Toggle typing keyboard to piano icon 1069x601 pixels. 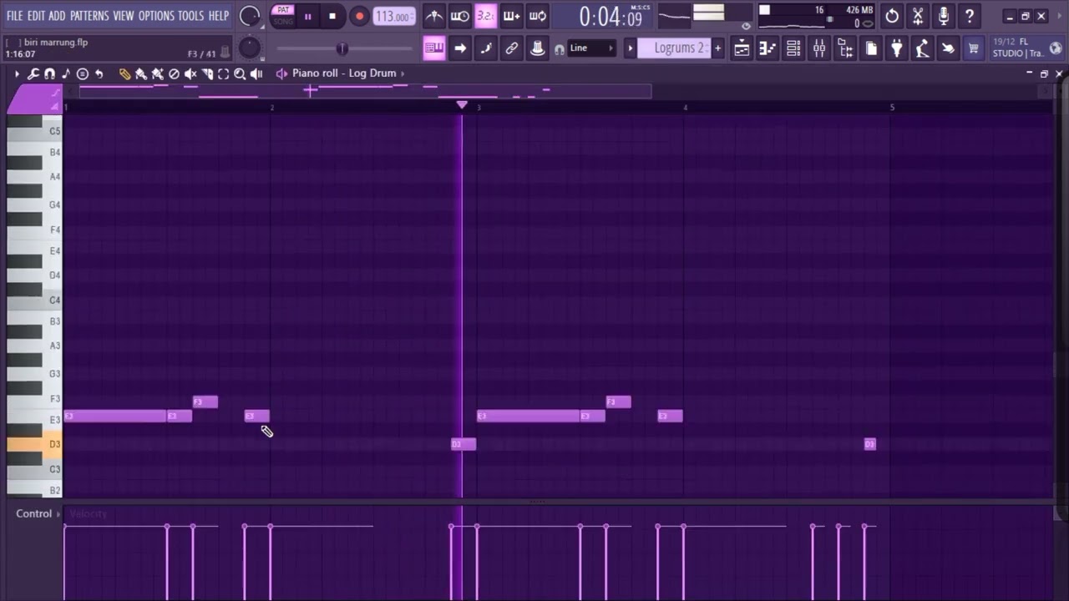point(434,48)
